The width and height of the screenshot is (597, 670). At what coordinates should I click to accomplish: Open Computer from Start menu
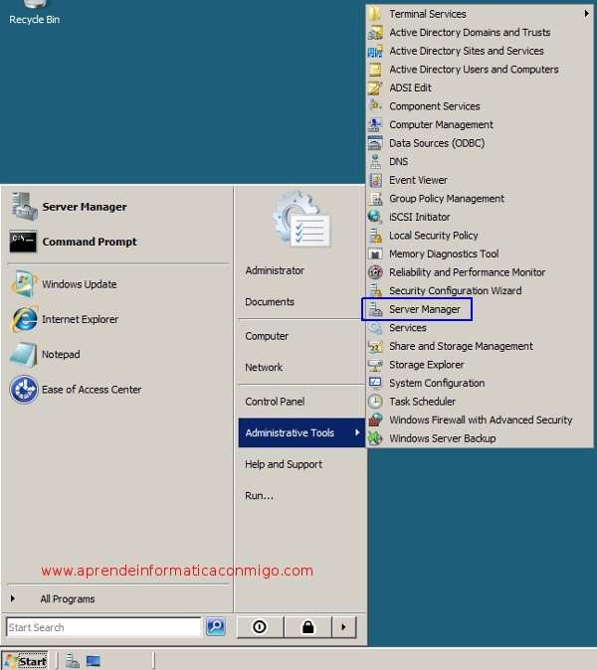267,336
